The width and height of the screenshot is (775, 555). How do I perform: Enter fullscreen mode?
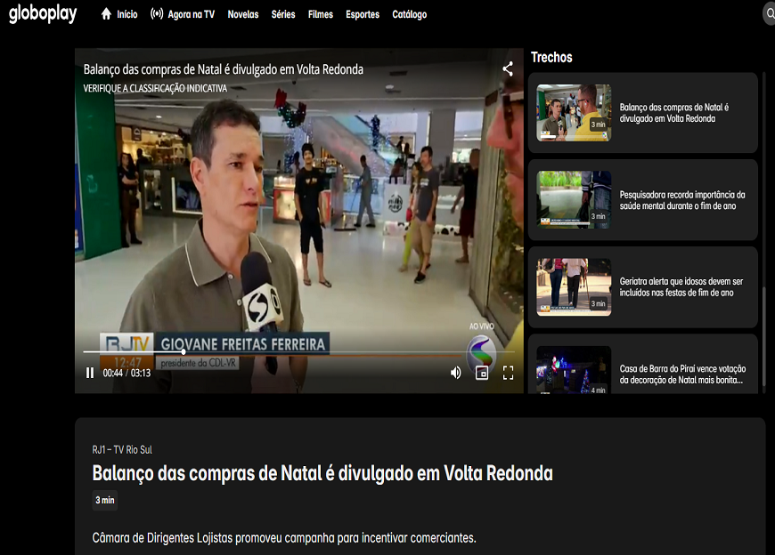[x=508, y=373]
